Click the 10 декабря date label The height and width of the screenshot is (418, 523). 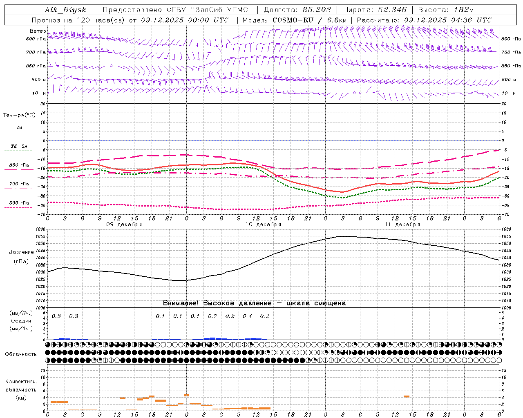click(263, 225)
